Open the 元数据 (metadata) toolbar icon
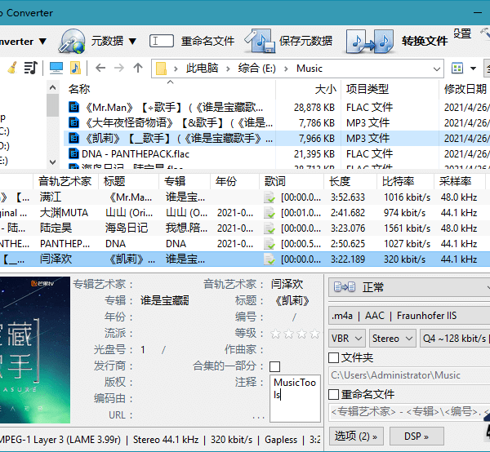 [x=72, y=41]
